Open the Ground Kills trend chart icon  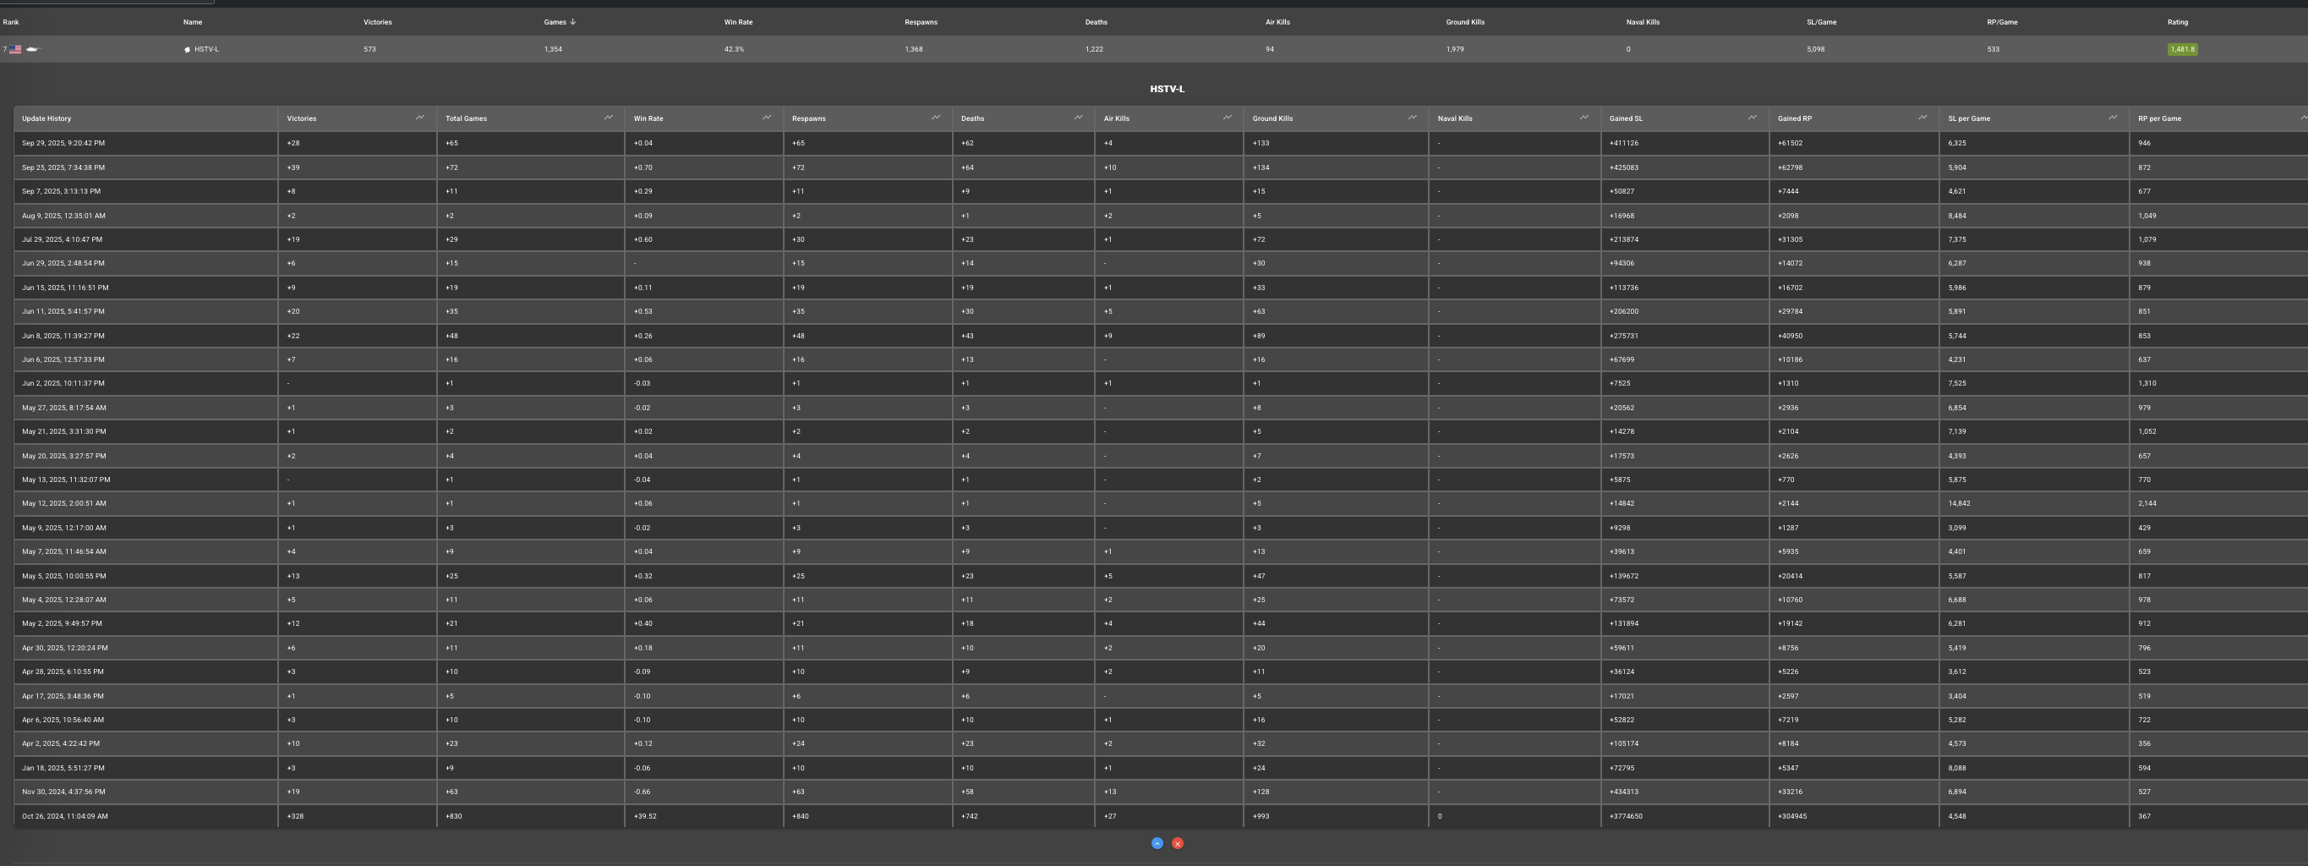[1412, 118]
